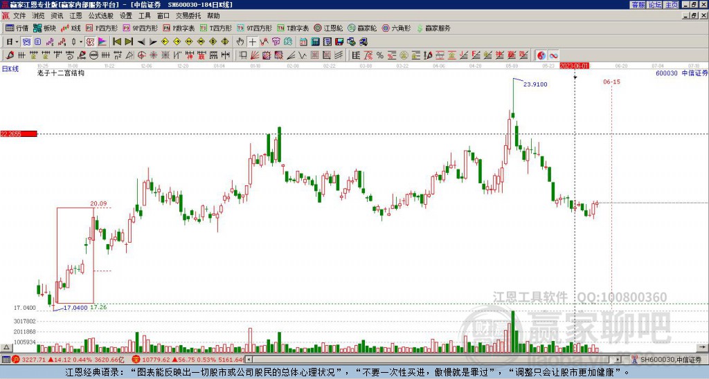Toggle the crosshair cursor tool

[252, 42]
